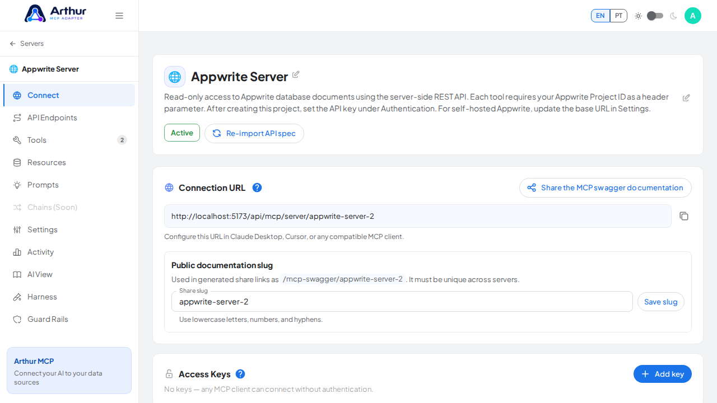This screenshot has height=403, width=717.
Task: Click the Active status badge
Action: coord(182,133)
